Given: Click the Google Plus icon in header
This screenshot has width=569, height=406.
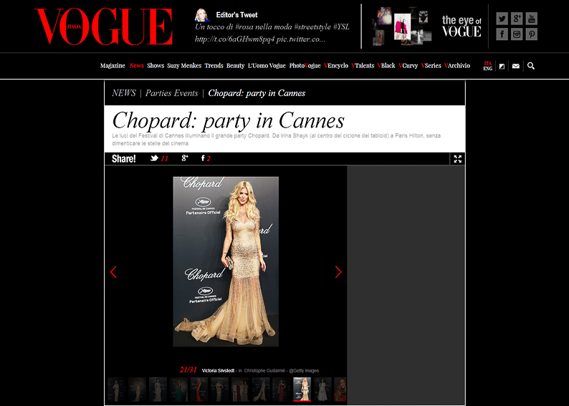Looking at the screenshot, I should (x=517, y=19).
